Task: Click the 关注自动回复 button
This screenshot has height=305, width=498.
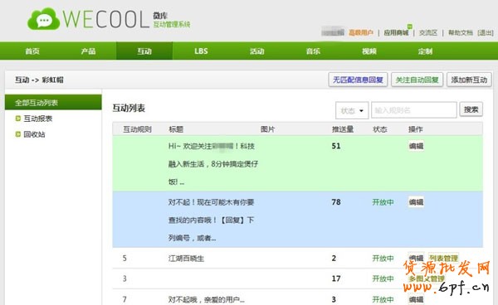Action: [417, 80]
